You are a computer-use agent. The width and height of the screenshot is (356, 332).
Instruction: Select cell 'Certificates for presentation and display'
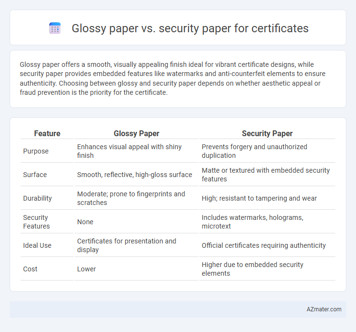tap(137, 245)
